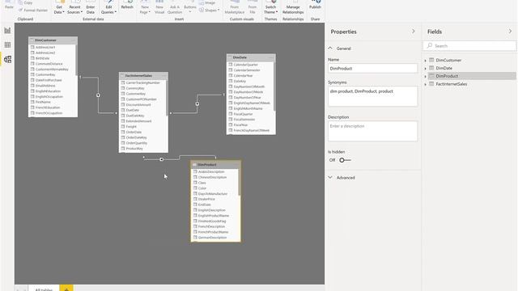This screenshot has height=291, width=518.
Task: Toggle the Is hidden switch
Action: click(x=345, y=160)
